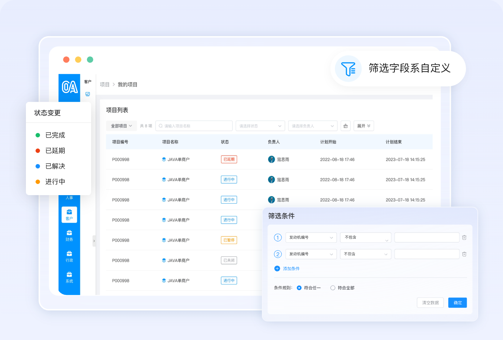Open the 行政 module in sidebar
This screenshot has height=340, width=503.
click(x=69, y=256)
